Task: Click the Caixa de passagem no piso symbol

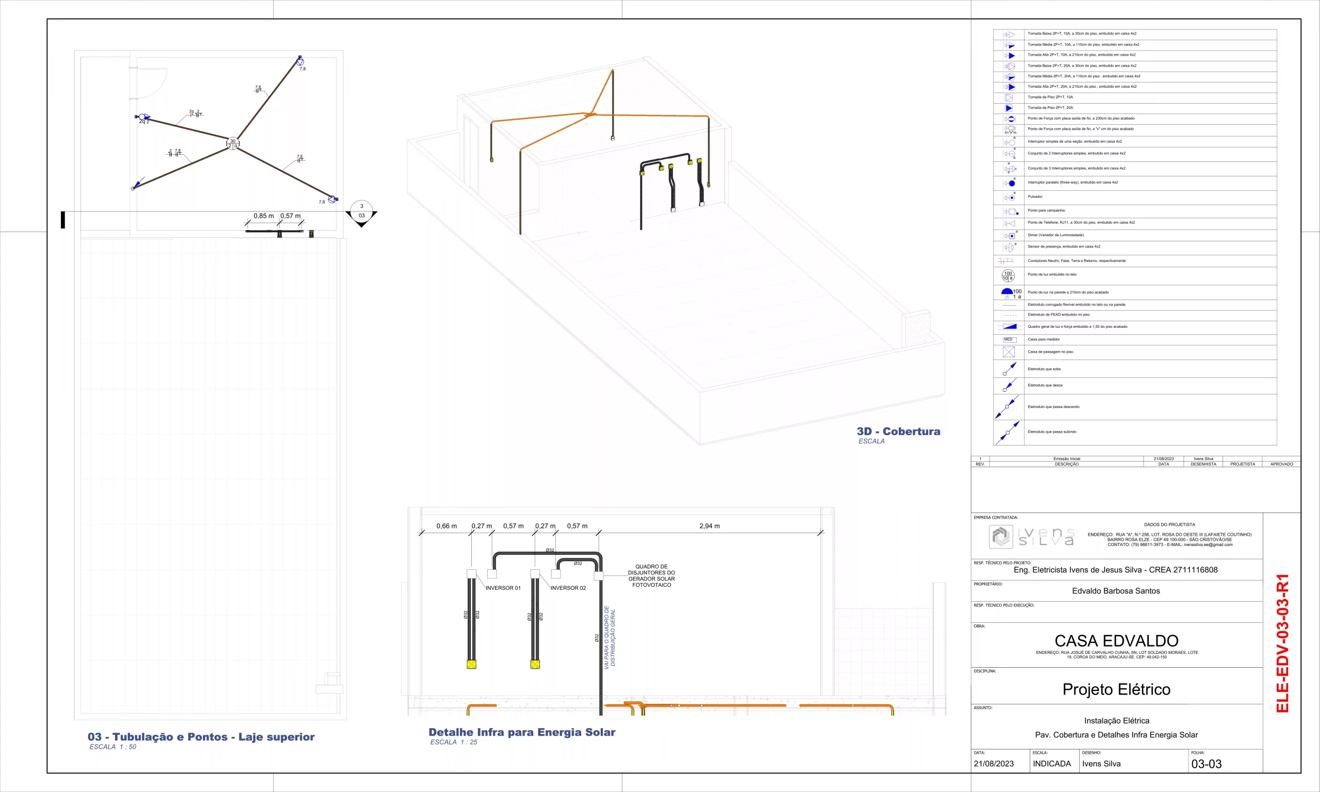Action: pos(1009,352)
